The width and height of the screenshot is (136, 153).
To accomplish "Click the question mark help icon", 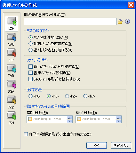I will pos(127,21).
